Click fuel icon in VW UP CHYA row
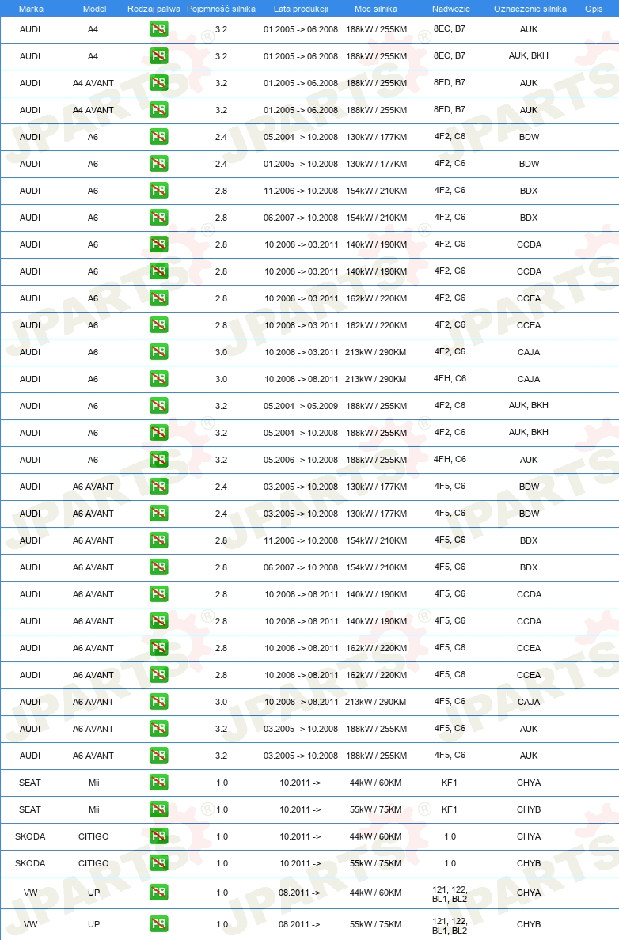This screenshot has width=619, height=940. [159, 893]
